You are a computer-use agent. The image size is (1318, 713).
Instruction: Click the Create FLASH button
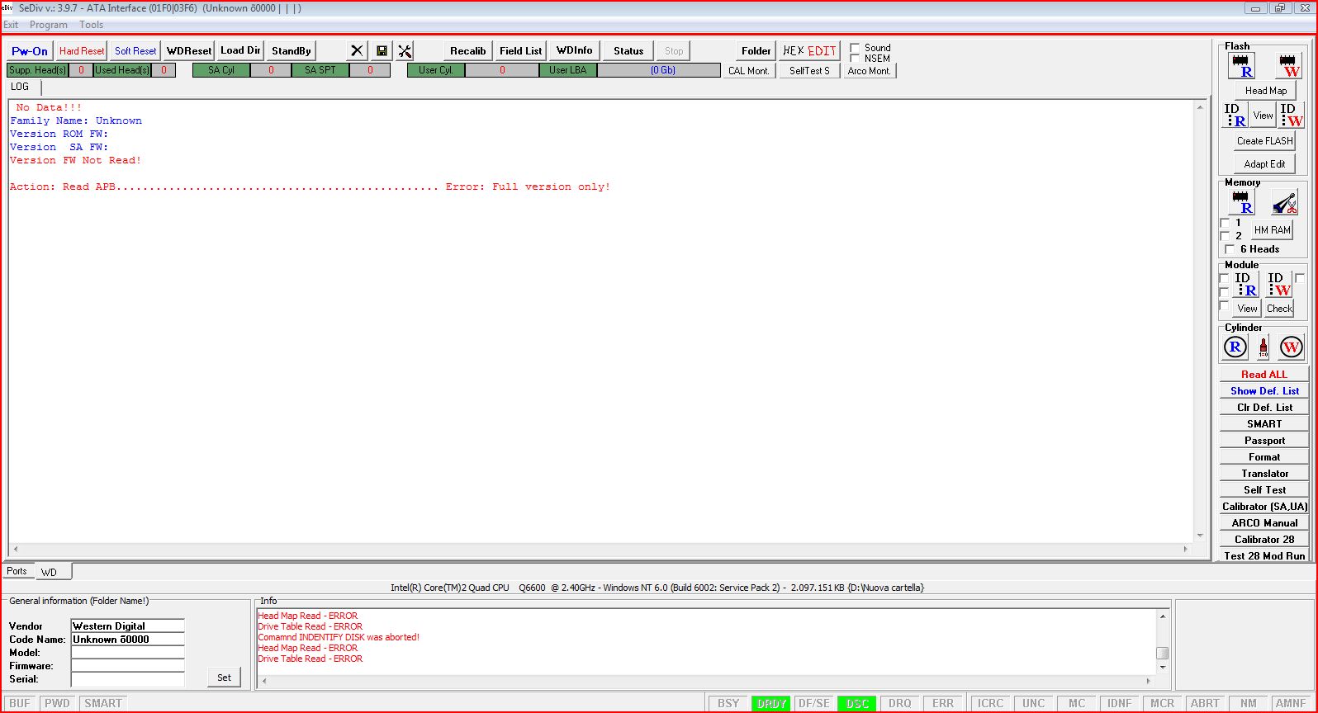click(x=1265, y=141)
